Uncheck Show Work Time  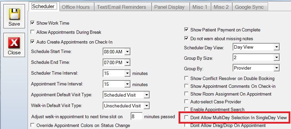click(33, 23)
